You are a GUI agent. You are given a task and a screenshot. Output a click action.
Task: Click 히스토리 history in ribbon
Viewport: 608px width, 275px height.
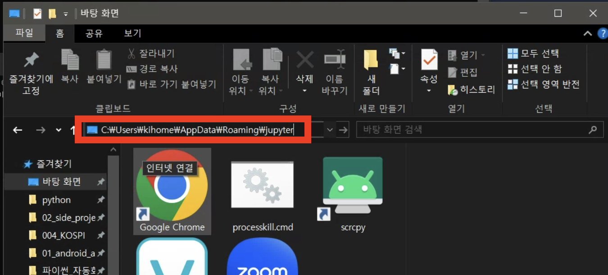coord(472,89)
